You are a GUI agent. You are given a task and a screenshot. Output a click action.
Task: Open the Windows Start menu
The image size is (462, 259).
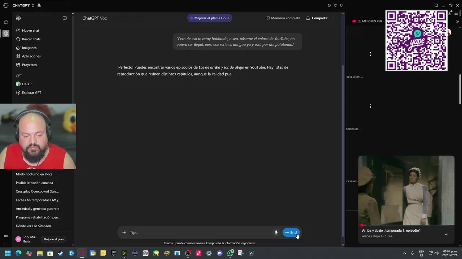tap(8, 253)
